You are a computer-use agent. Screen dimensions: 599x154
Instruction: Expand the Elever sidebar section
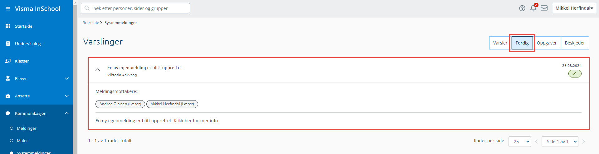coord(66,78)
